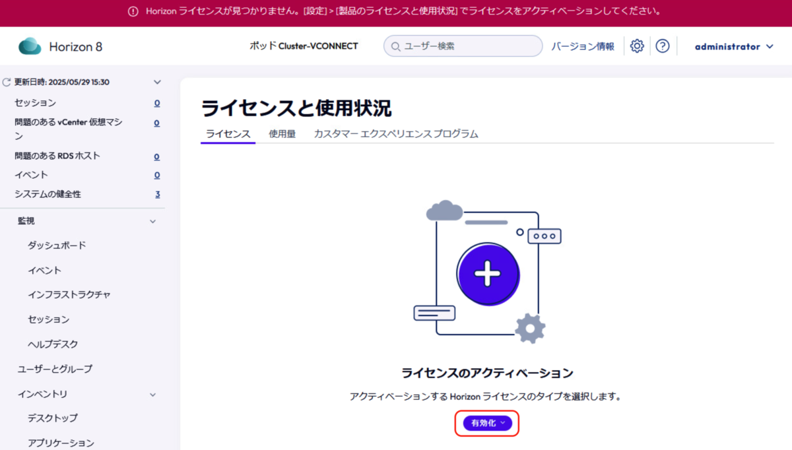Open the settings gear icon in header
792x450 pixels.
pyautogui.click(x=637, y=46)
